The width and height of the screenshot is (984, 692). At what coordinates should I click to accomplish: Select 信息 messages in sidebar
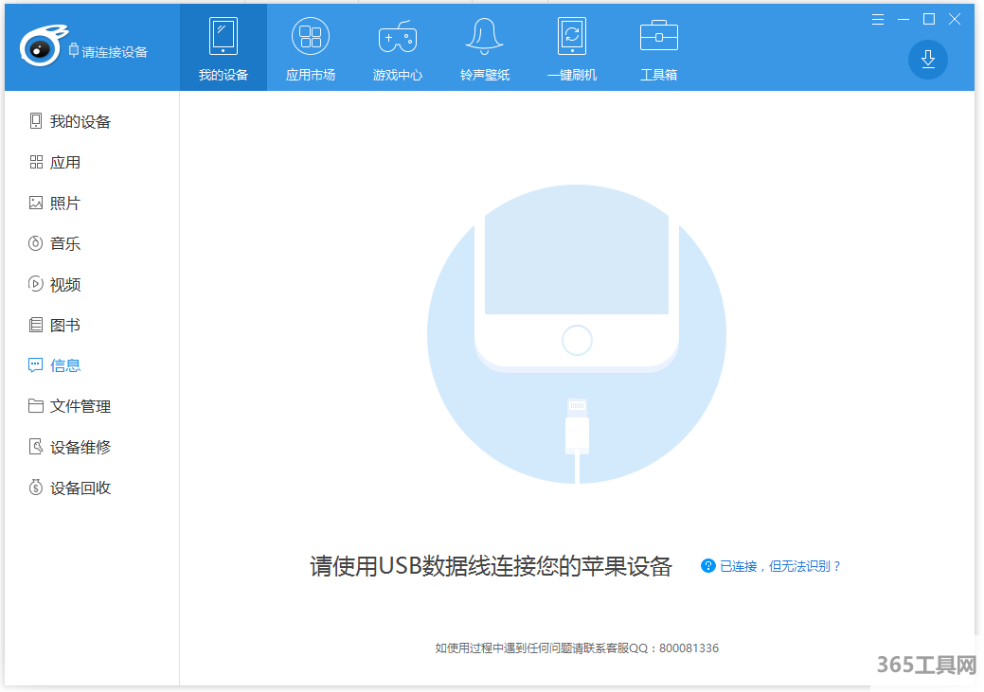click(x=64, y=365)
